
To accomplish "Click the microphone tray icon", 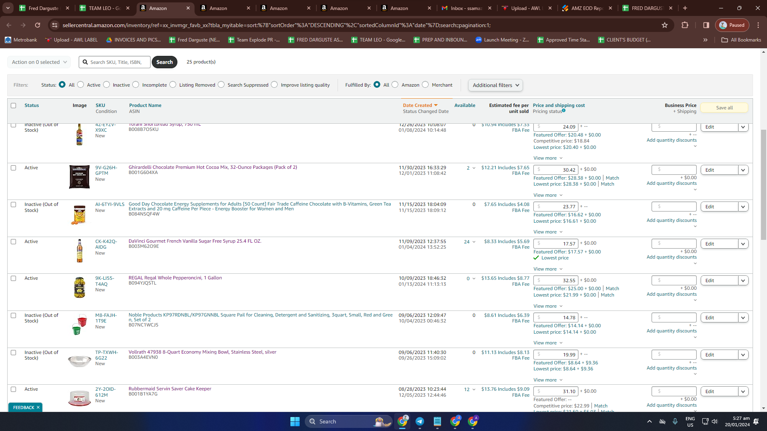I will click(x=675, y=421).
